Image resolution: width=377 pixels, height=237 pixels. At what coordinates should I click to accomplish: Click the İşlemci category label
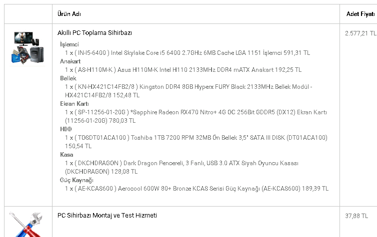pyautogui.click(x=69, y=44)
